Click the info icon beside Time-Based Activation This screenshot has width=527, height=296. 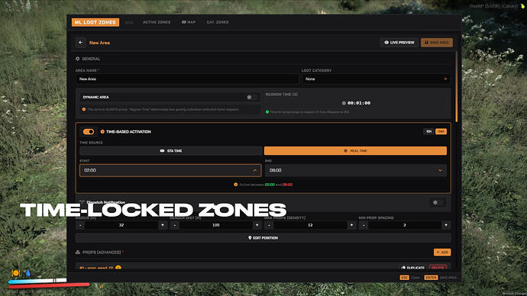(102, 131)
